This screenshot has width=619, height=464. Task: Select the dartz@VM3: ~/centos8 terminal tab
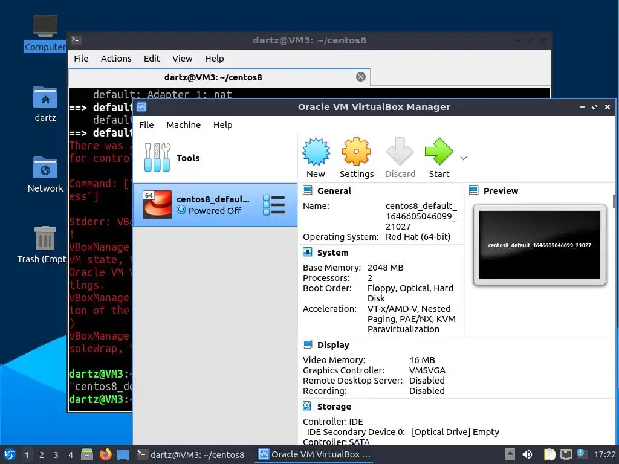tap(219, 77)
